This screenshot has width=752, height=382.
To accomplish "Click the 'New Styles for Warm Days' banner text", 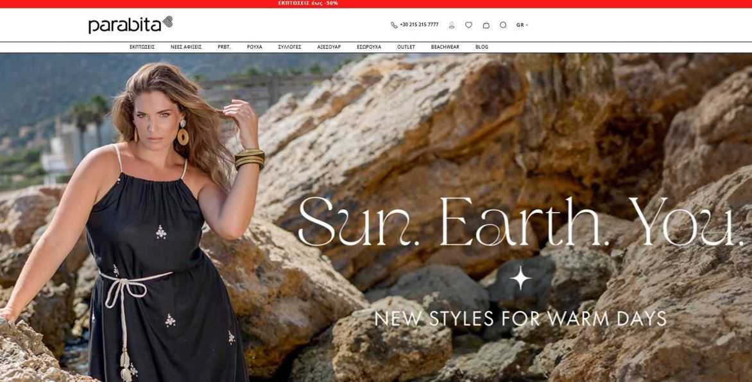I will [x=520, y=319].
